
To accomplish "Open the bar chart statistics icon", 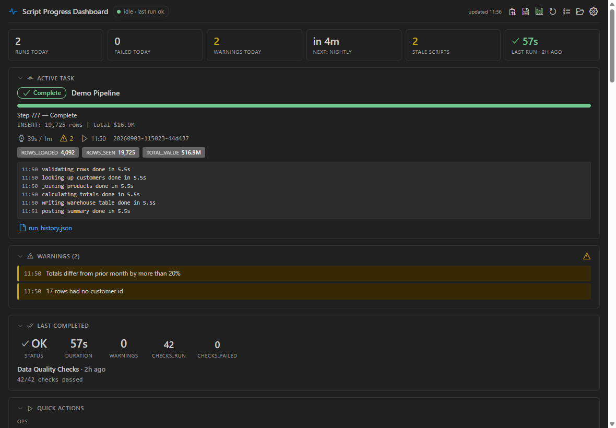I will [x=539, y=12].
